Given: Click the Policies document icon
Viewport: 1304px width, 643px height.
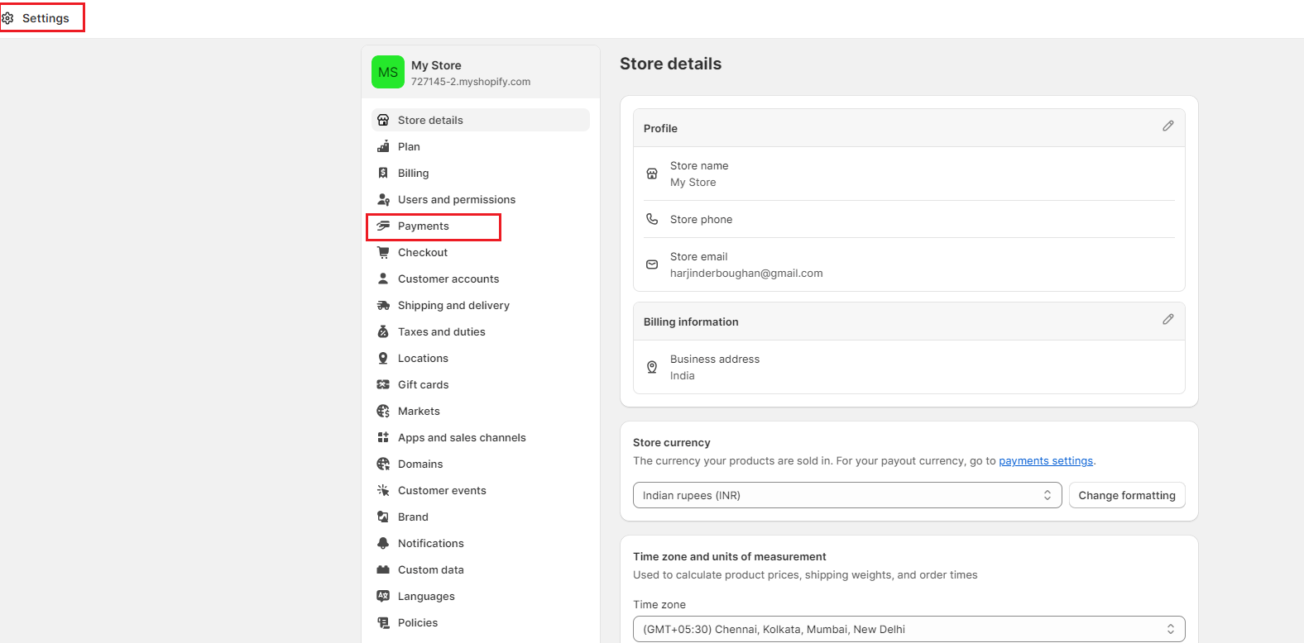Looking at the screenshot, I should coord(383,622).
